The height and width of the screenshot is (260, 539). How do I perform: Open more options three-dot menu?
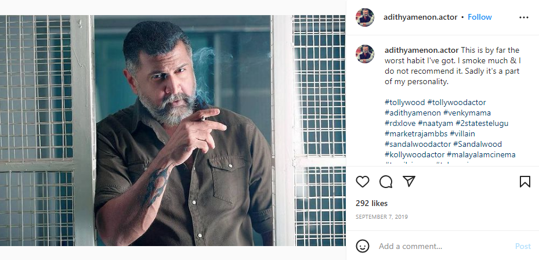point(524,17)
